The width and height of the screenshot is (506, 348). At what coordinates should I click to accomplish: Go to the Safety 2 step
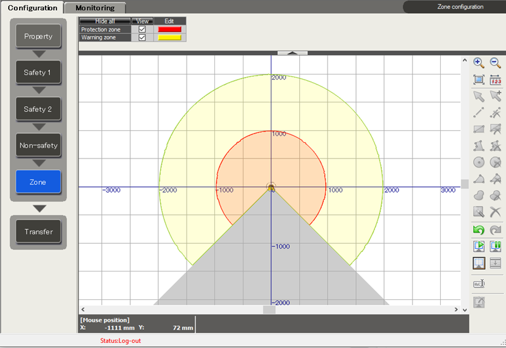39,109
